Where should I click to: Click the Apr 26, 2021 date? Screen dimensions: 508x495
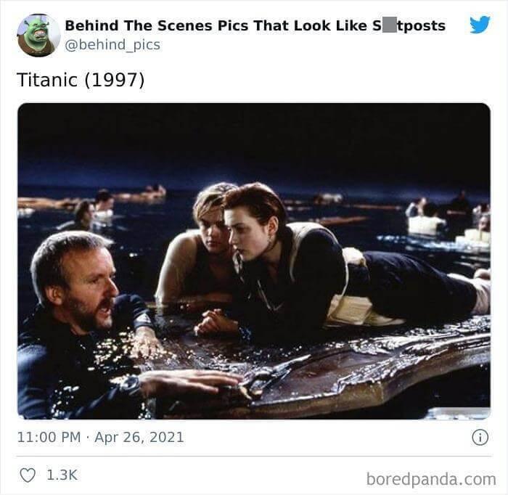(x=139, y=437)
